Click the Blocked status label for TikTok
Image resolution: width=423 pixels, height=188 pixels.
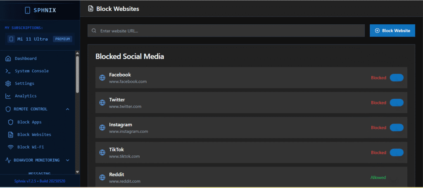point(378,153)
